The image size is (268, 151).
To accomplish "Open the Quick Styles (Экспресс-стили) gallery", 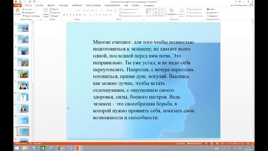I will click(x=181, y=13).
